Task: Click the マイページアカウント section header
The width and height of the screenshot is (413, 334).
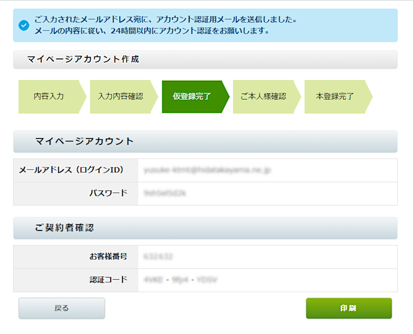Action: [205, 141]
